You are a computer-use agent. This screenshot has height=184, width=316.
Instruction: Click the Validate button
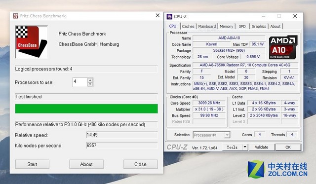262,147
